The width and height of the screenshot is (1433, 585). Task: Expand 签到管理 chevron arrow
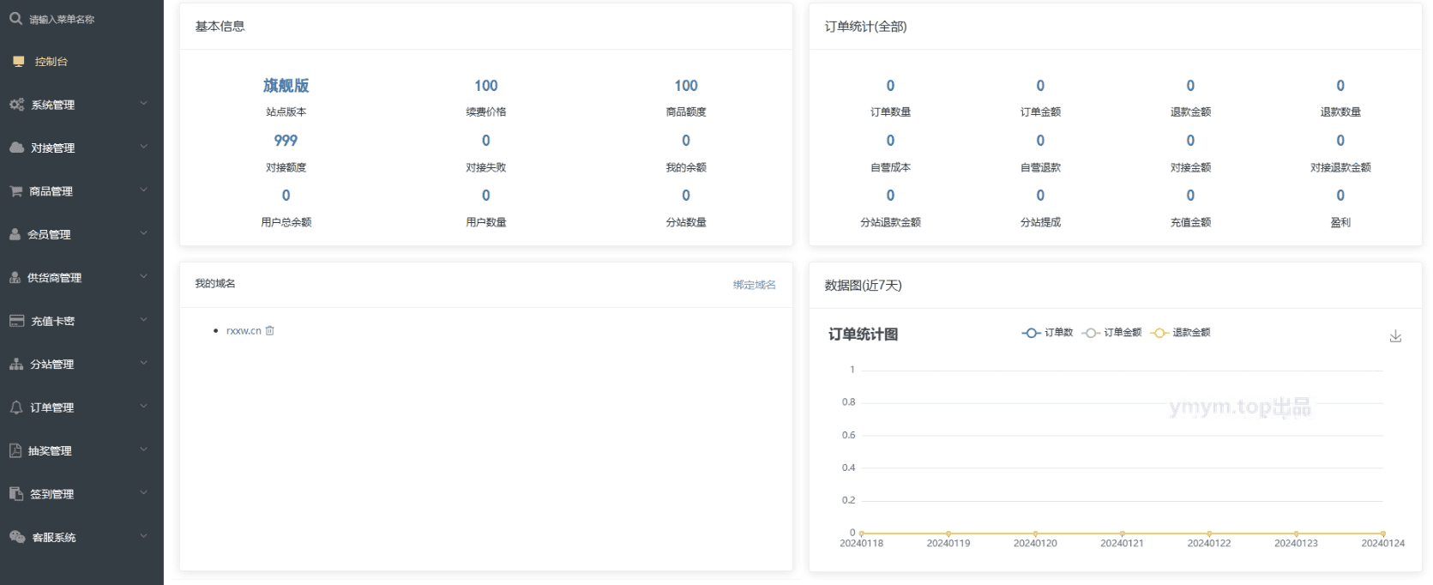tap(144, 492)
